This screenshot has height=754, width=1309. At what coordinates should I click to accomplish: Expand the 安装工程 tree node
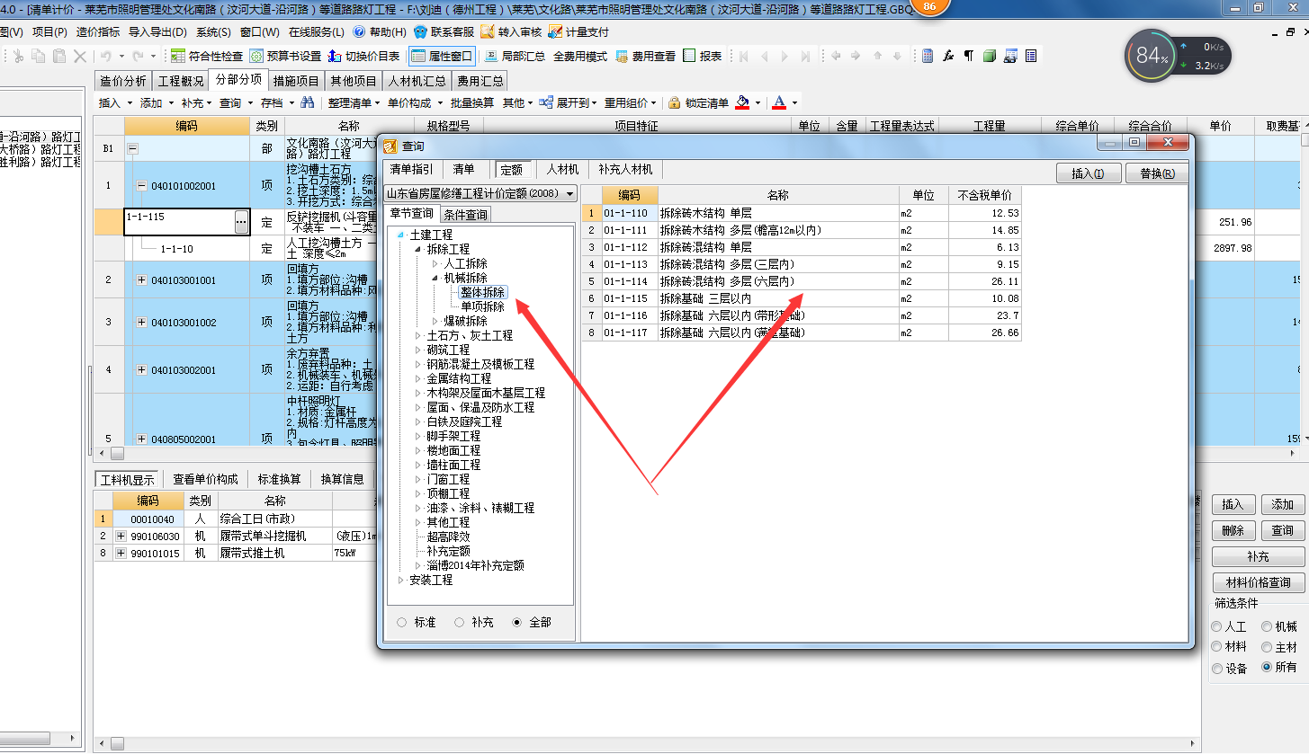click(x=401, y=580)
